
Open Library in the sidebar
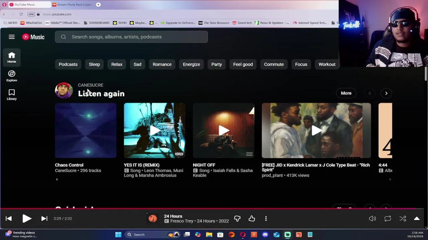[x=12, y=95]
